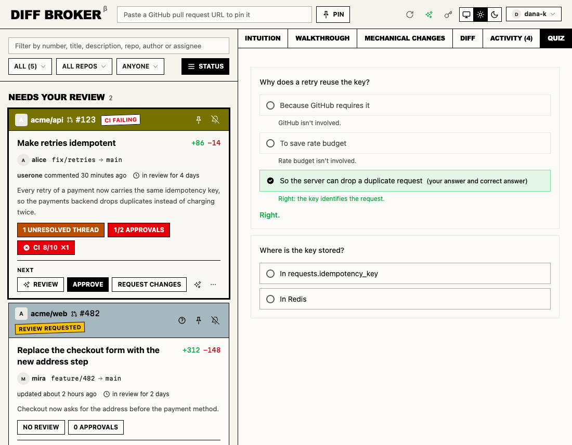
Task: Open the ACTIVITY (4) tab
Action: click(x=511, y=38)
